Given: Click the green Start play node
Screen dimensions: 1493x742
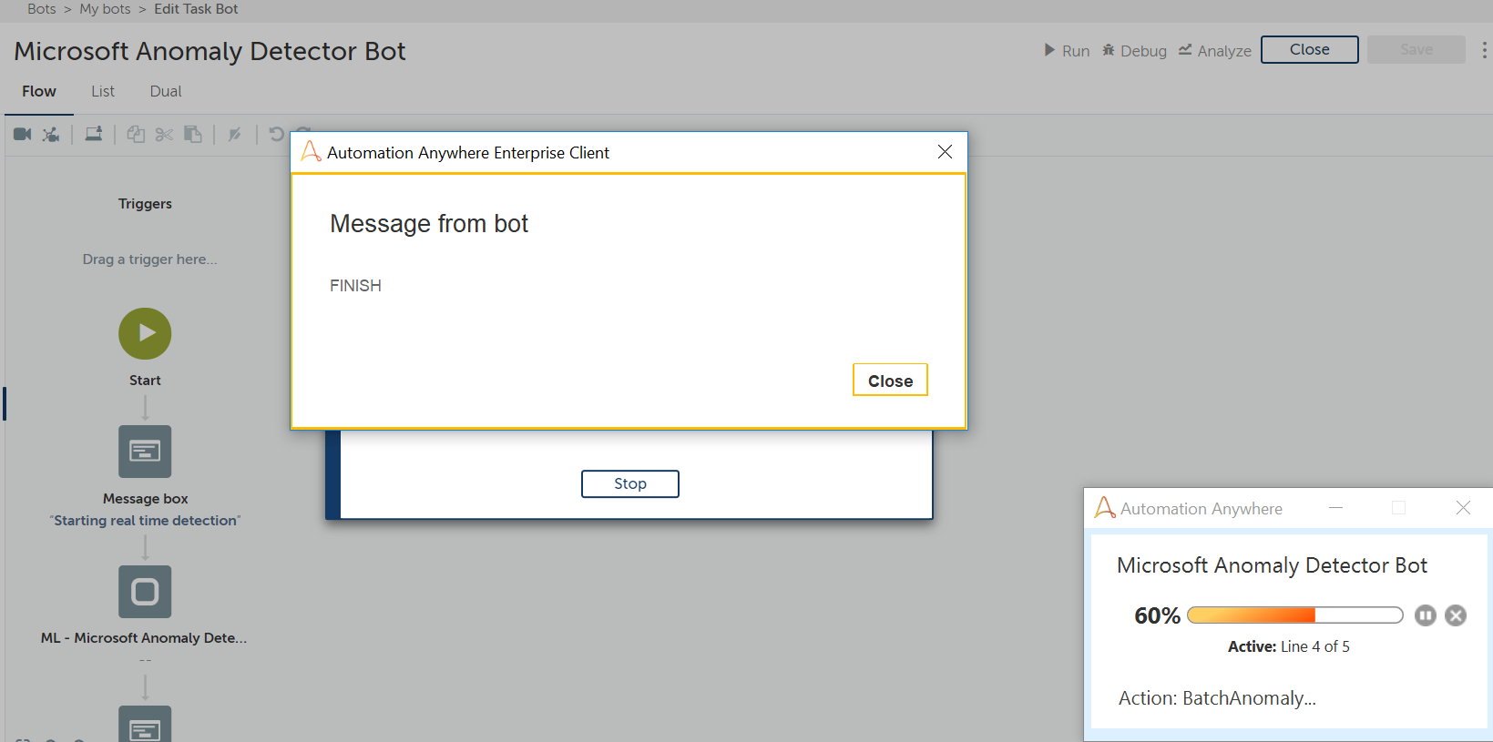Looking at the screenshot, I should point(145,333).
